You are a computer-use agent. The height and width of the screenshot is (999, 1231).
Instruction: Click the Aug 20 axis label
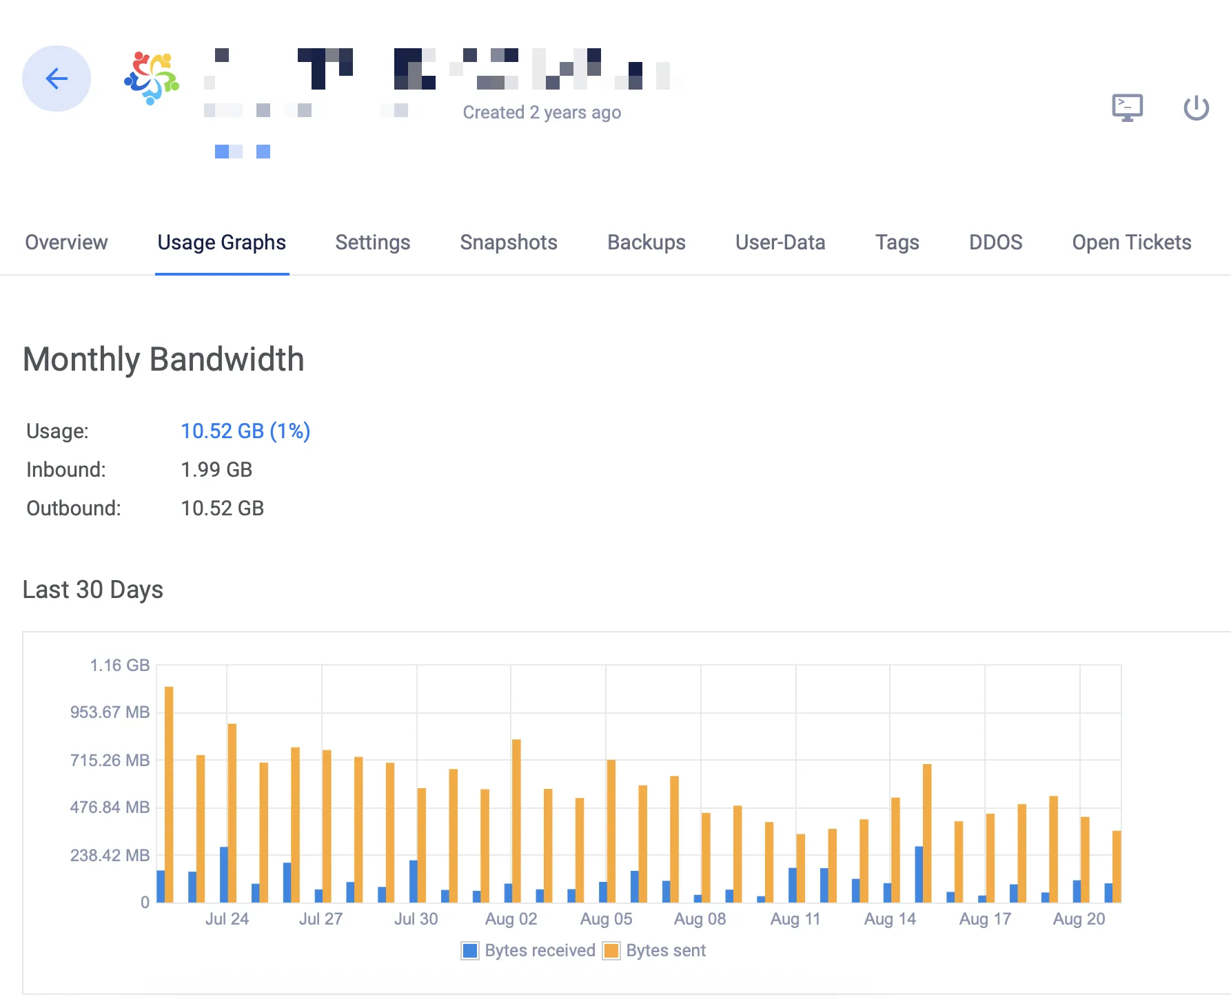pyautogui.click(x=1079, y=919)
